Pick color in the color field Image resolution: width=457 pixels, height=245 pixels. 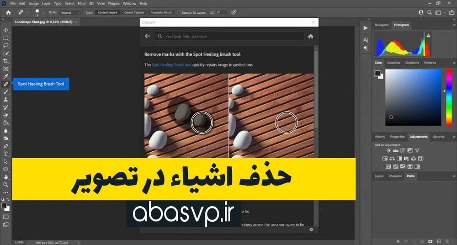413,97
